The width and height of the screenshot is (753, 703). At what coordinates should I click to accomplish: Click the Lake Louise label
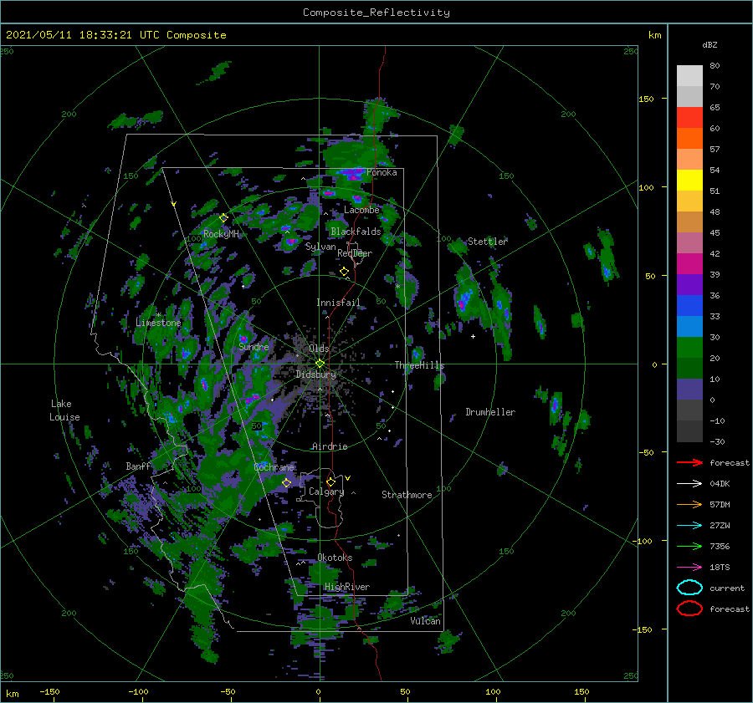tap(64, 410)
